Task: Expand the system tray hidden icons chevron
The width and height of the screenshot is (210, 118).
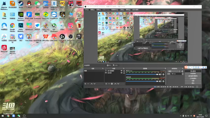Action: pos(181,116)
